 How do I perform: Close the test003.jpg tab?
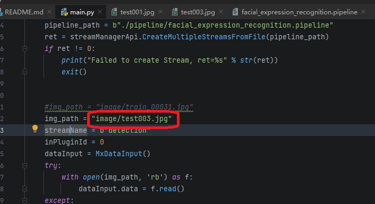point(221,12)
